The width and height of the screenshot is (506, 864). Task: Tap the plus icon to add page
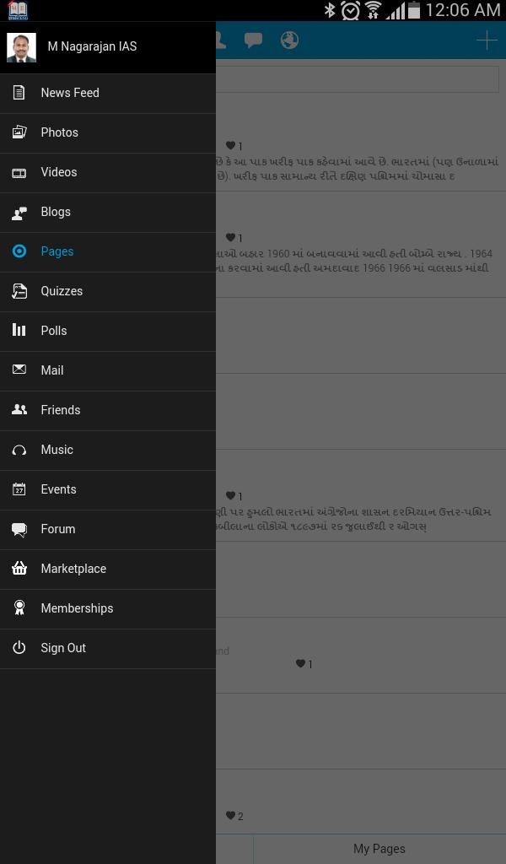[487, 40]
